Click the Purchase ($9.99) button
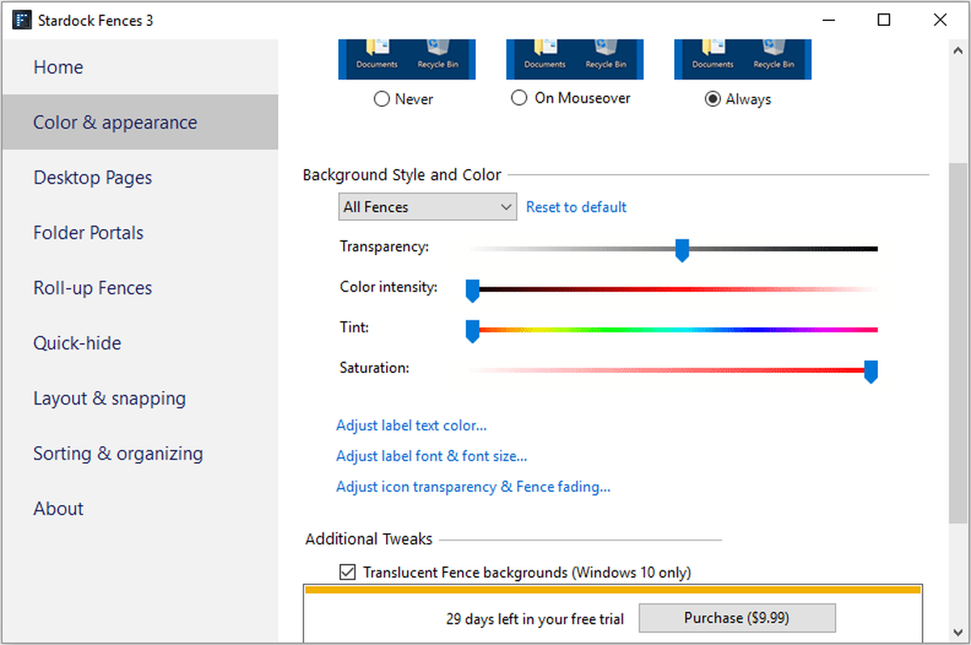971x645 pixels. pyautogui.click(x=736, y=617)
